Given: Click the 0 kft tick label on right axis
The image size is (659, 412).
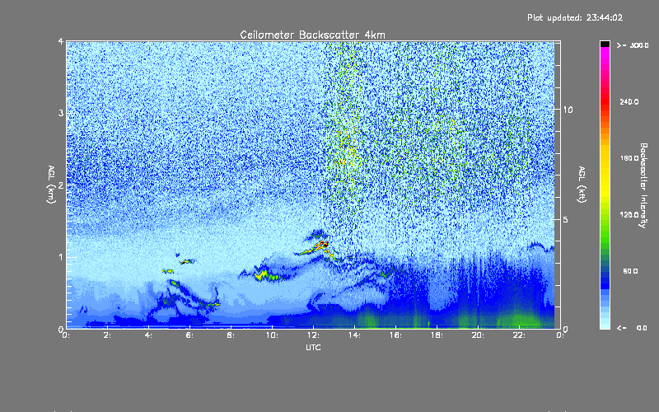Looking at the screenshot, I should point(566,329).
